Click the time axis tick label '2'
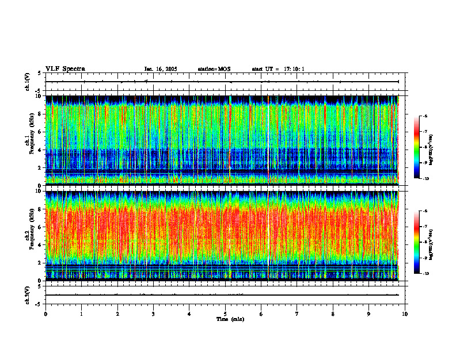 coord(117,314)
